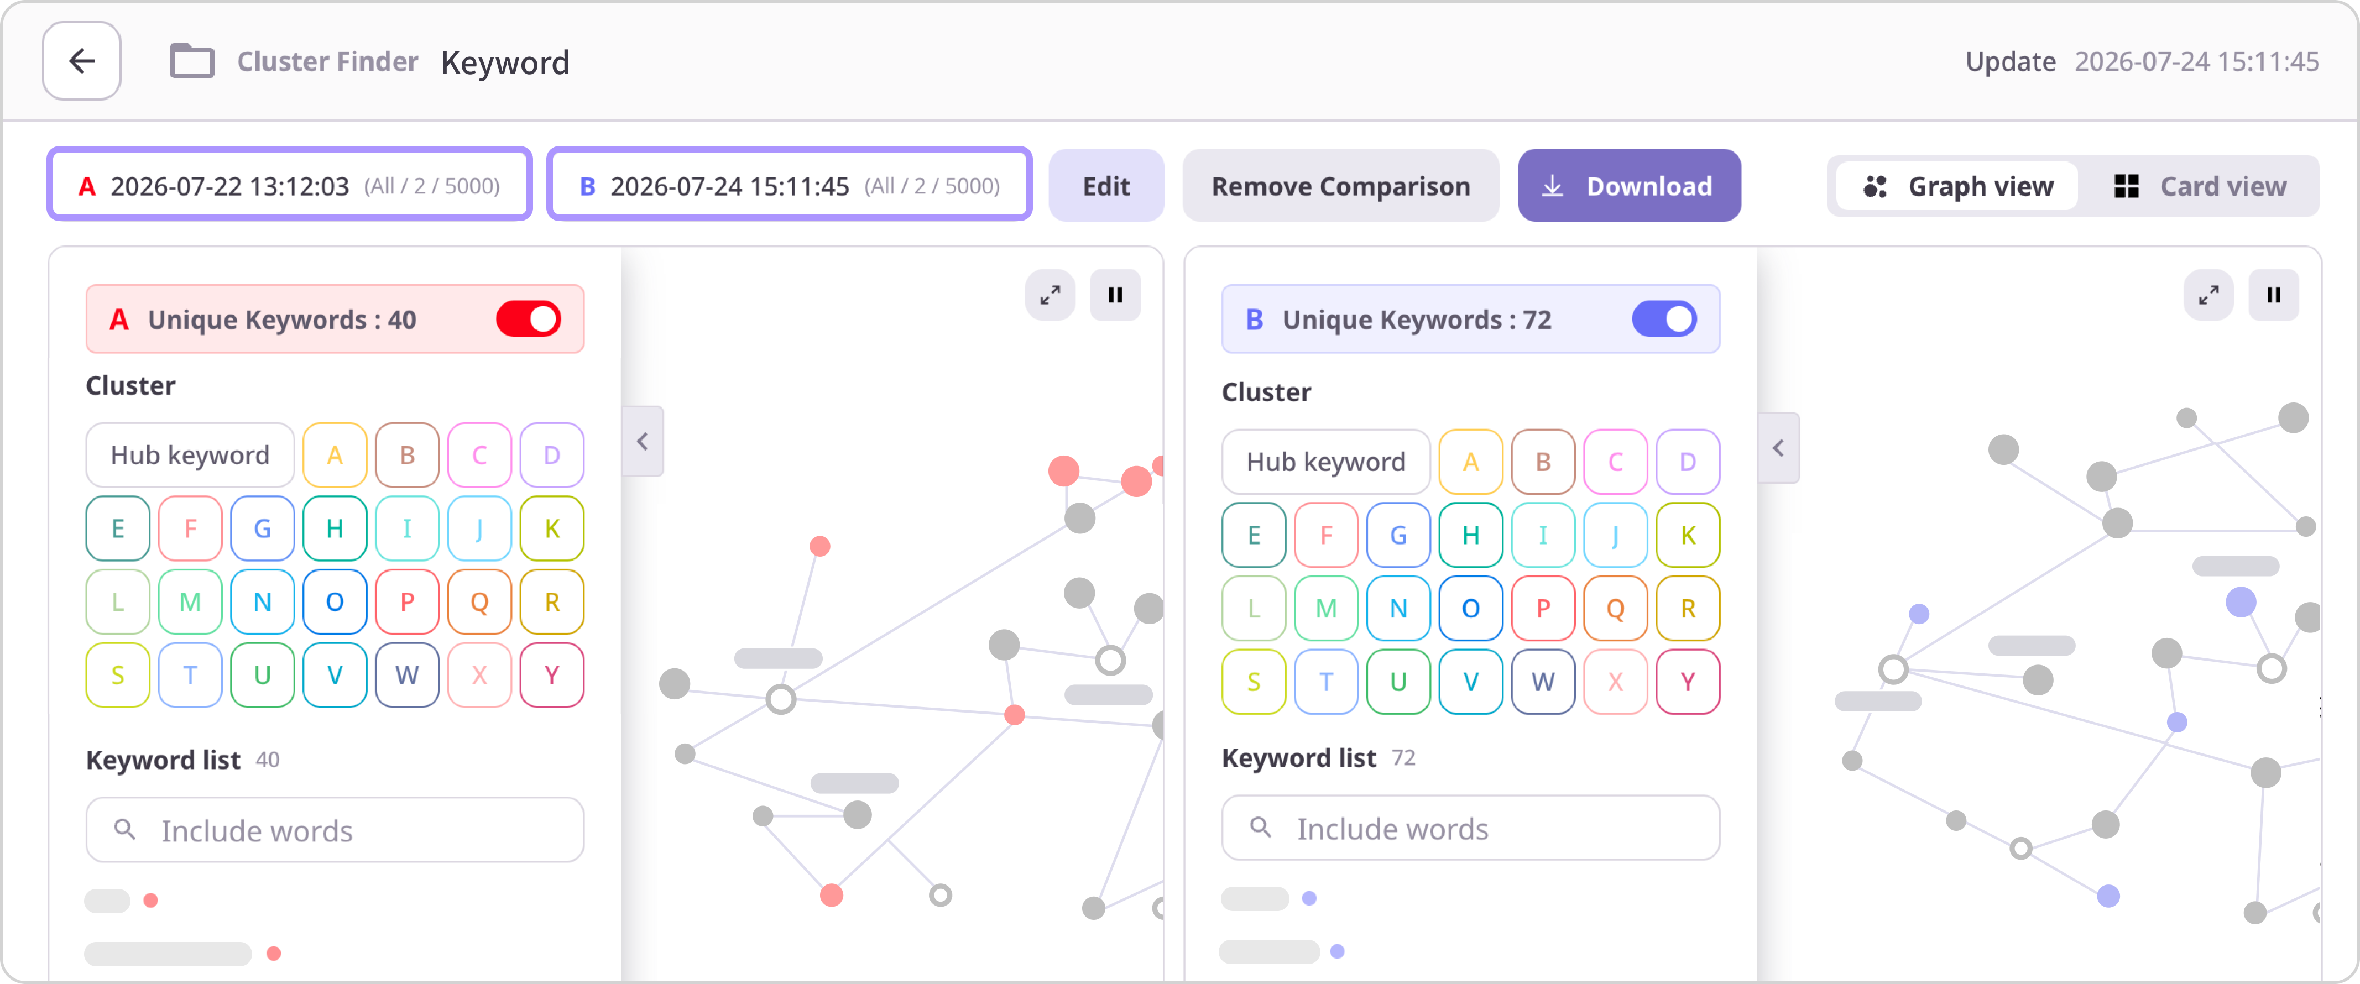
Task: Collapse the panel B sidebar chevron
Action: point(1779,448)
